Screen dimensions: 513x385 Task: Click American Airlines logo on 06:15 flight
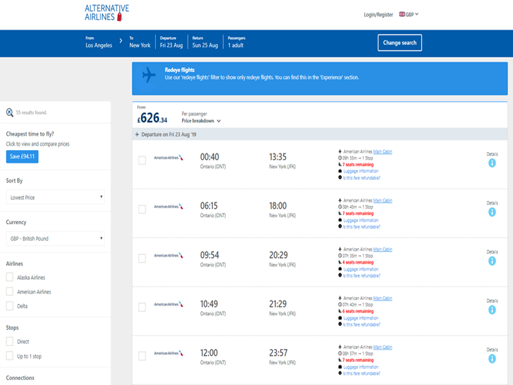[x=169, y=207]
